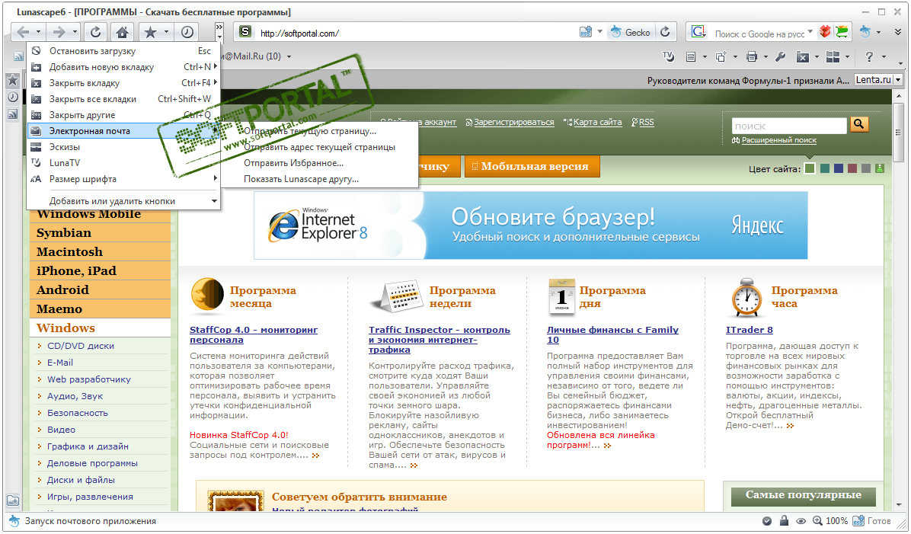Open the 'Зарегистрироваться' link

(x=513, y=122)
